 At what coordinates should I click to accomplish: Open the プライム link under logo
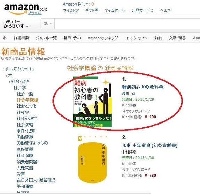coord(34,13)
